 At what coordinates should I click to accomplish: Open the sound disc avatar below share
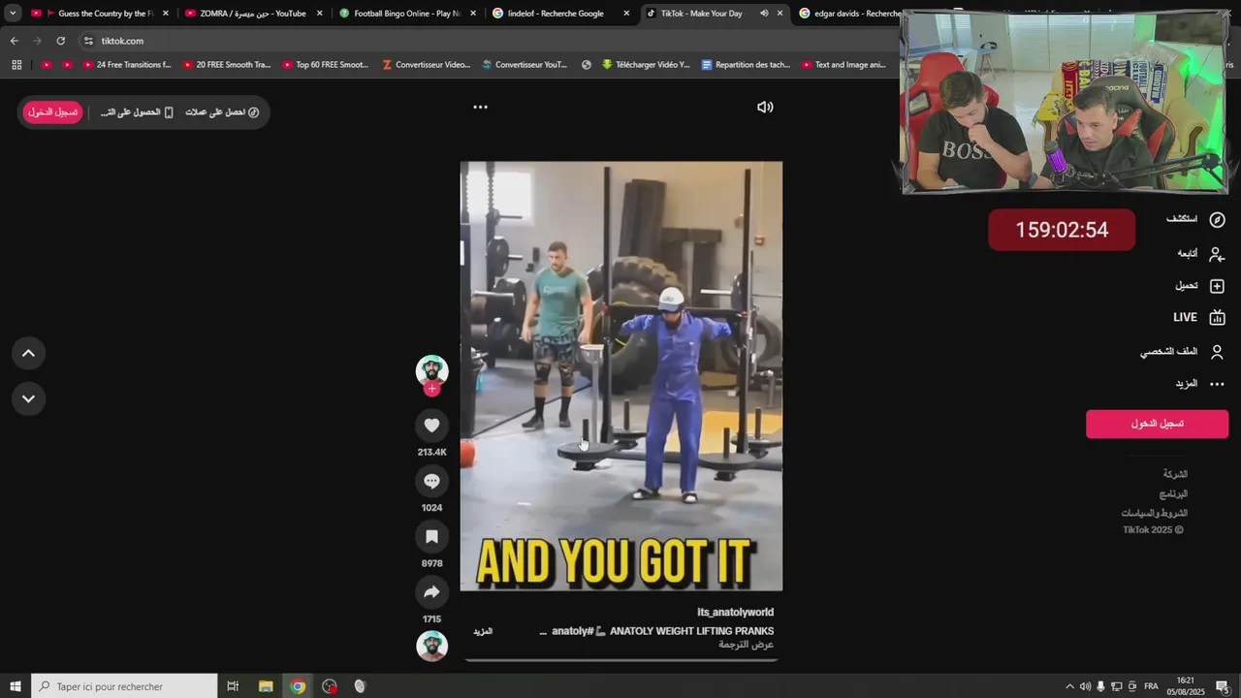pyautogui.click(x=431, y=646)
